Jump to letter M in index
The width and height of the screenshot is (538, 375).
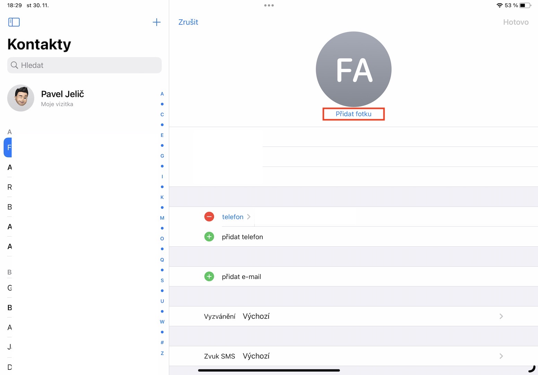coord(162,218)
